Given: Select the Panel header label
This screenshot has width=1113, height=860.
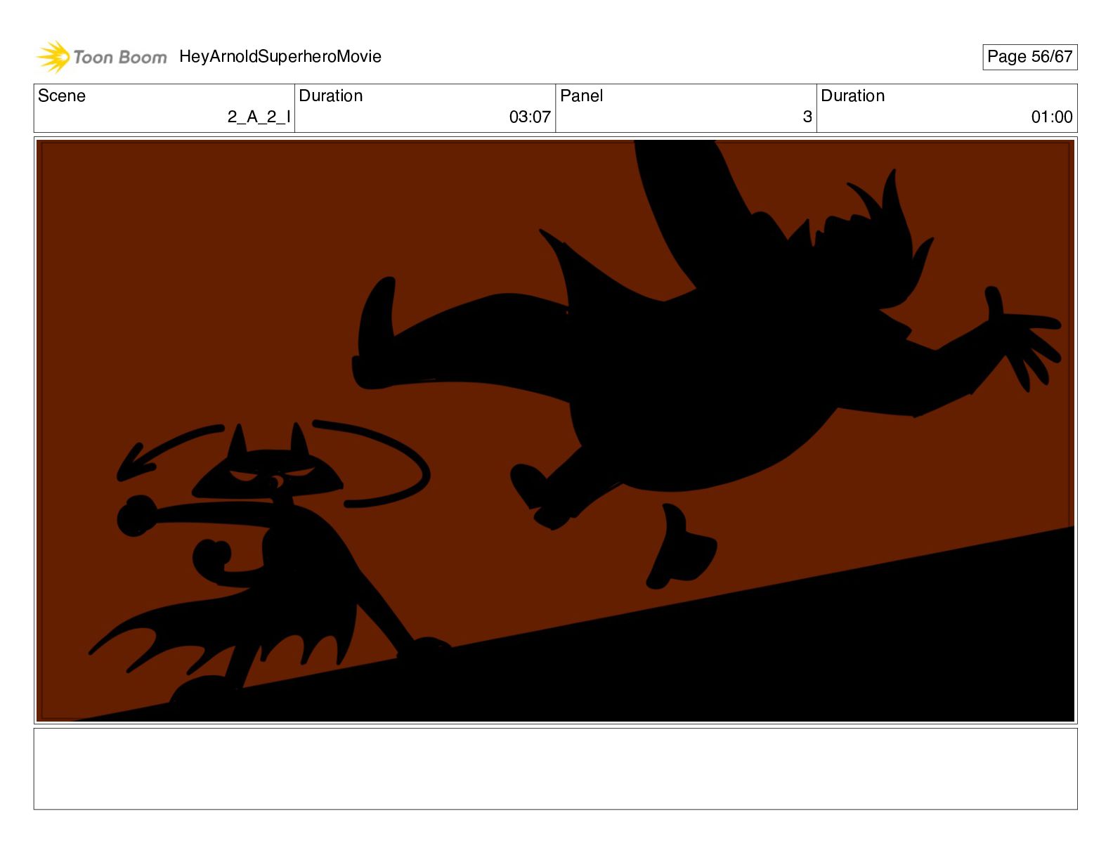Looking at the screenshot, I should coord(582,96).
